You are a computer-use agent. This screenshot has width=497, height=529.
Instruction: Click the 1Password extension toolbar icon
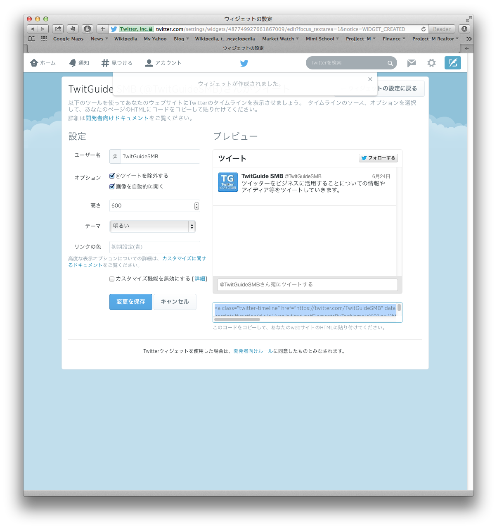click(88, 29)
